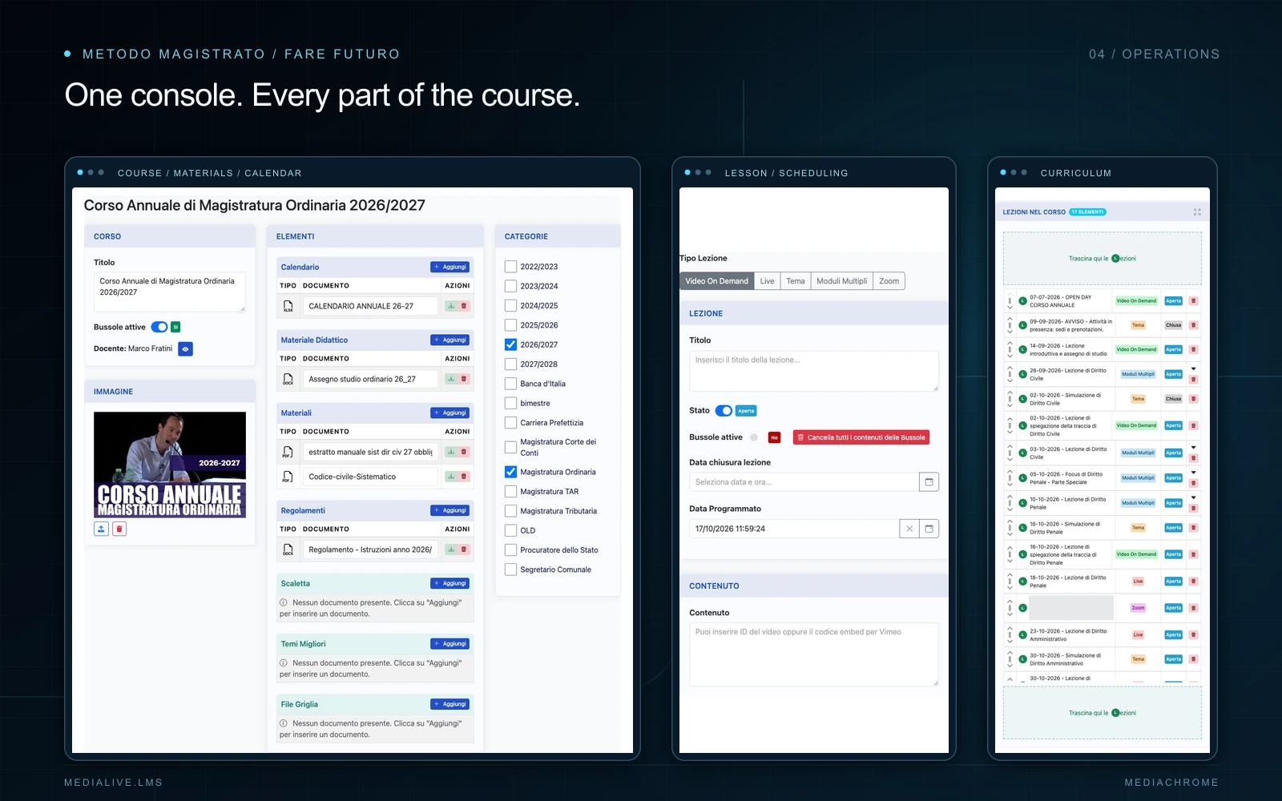Viewport: 1282px width, 801px height.
Task: Delete the 16-10-2026 Simulazione di Diritto Penale
Action: pyautogui.click(x=1193, y=528)
